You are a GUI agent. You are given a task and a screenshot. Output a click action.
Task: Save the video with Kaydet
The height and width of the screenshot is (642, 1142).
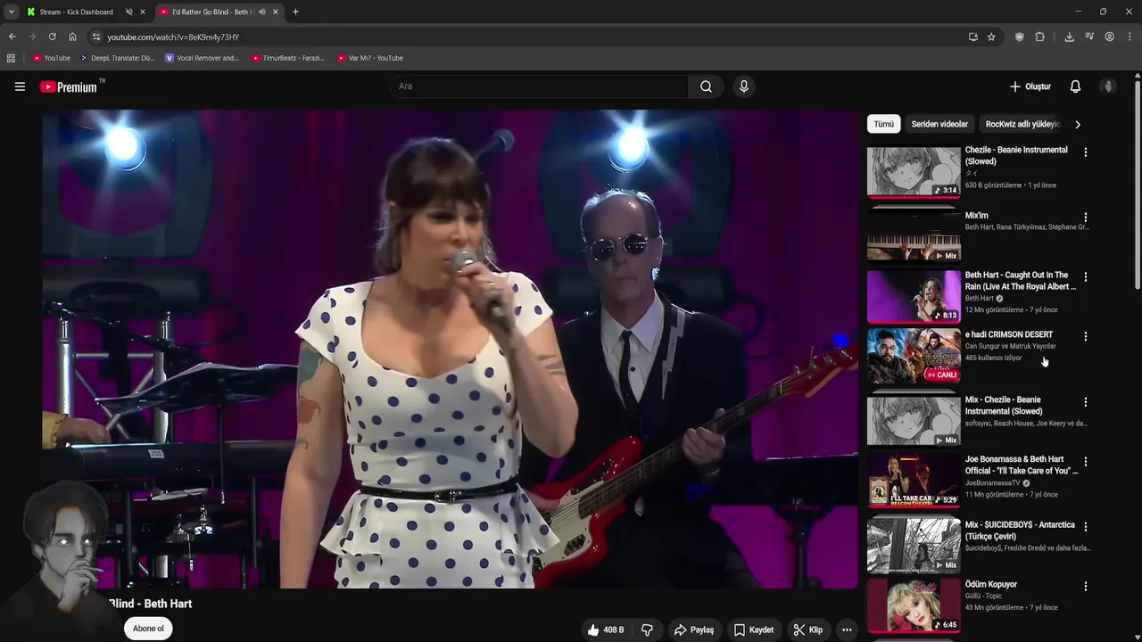coord(754,630)
